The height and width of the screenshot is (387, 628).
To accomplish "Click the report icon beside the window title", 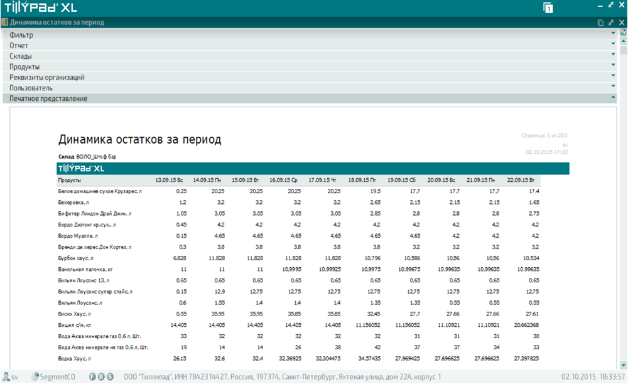I will click(x=5, y=22).
